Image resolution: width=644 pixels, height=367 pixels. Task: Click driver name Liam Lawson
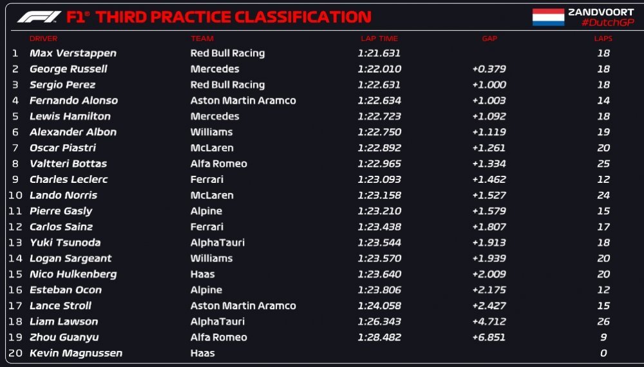tap(64, 321)
